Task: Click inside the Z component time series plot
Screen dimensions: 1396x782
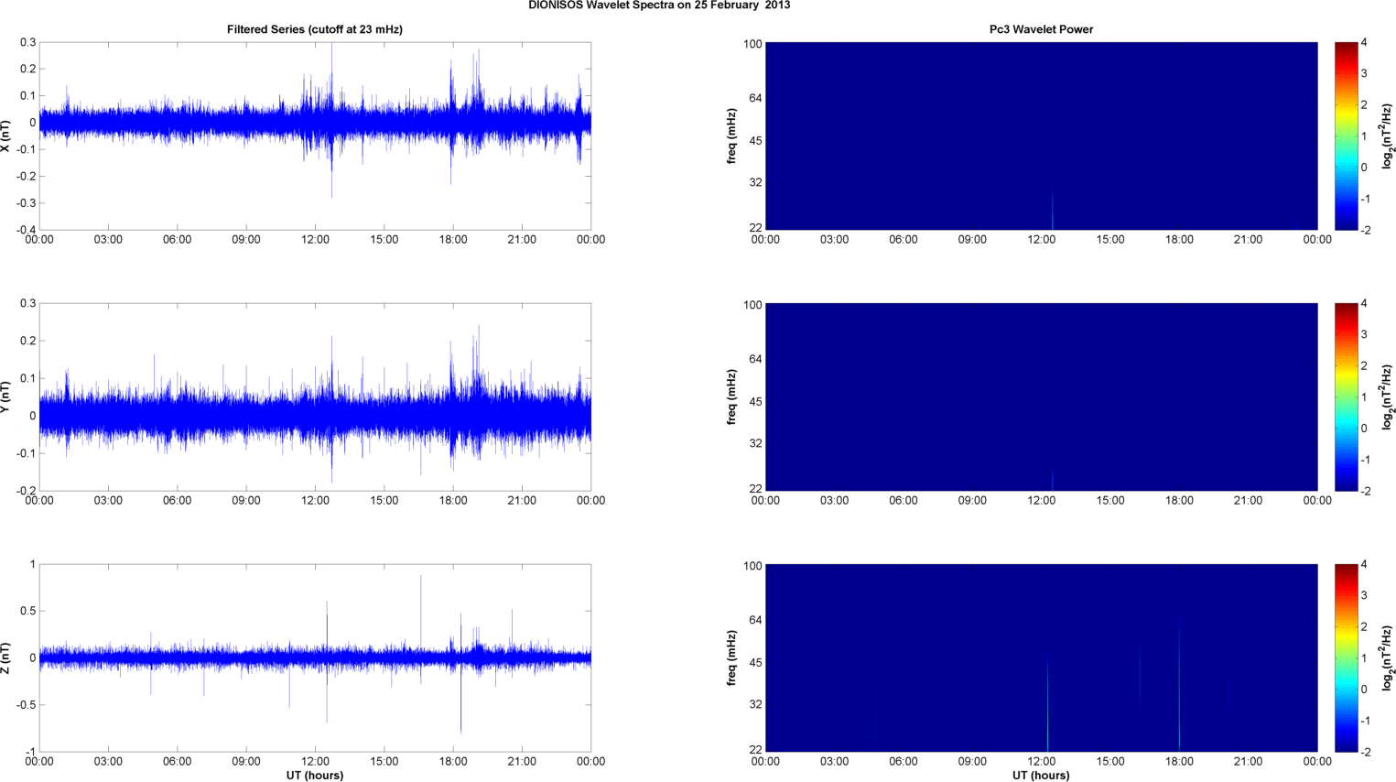Action: pyautogui.click(x=315, y=657)
